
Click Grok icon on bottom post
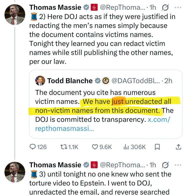tap(165, 165)
